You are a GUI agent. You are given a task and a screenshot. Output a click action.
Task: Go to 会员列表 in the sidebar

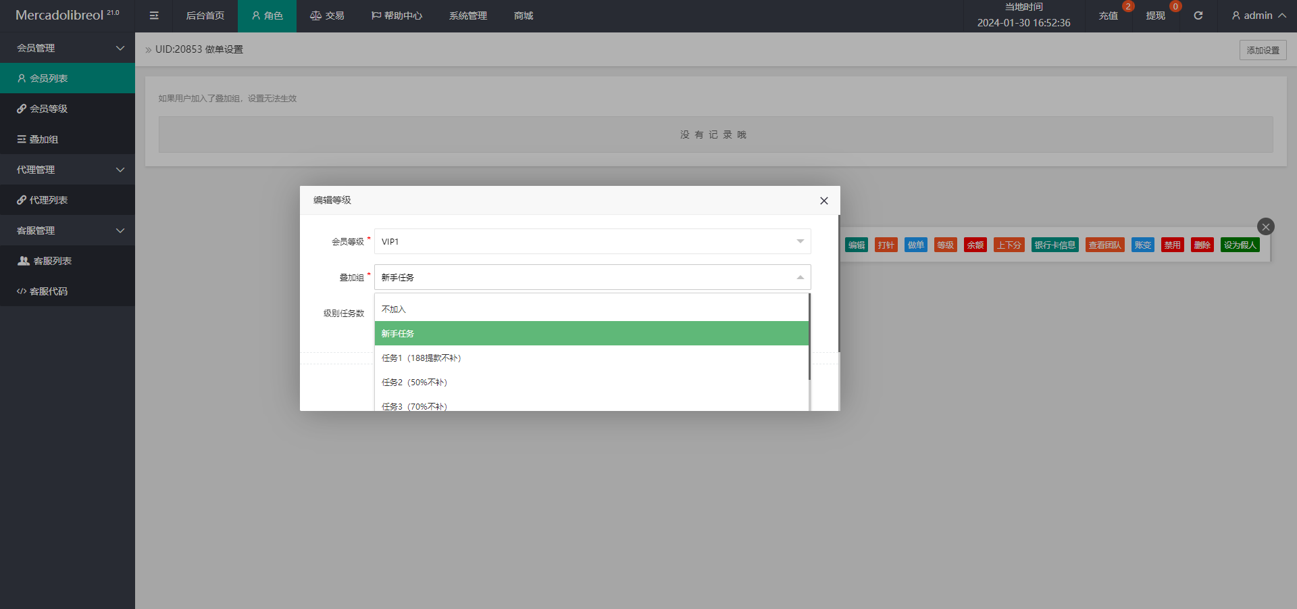coord(68,78)
